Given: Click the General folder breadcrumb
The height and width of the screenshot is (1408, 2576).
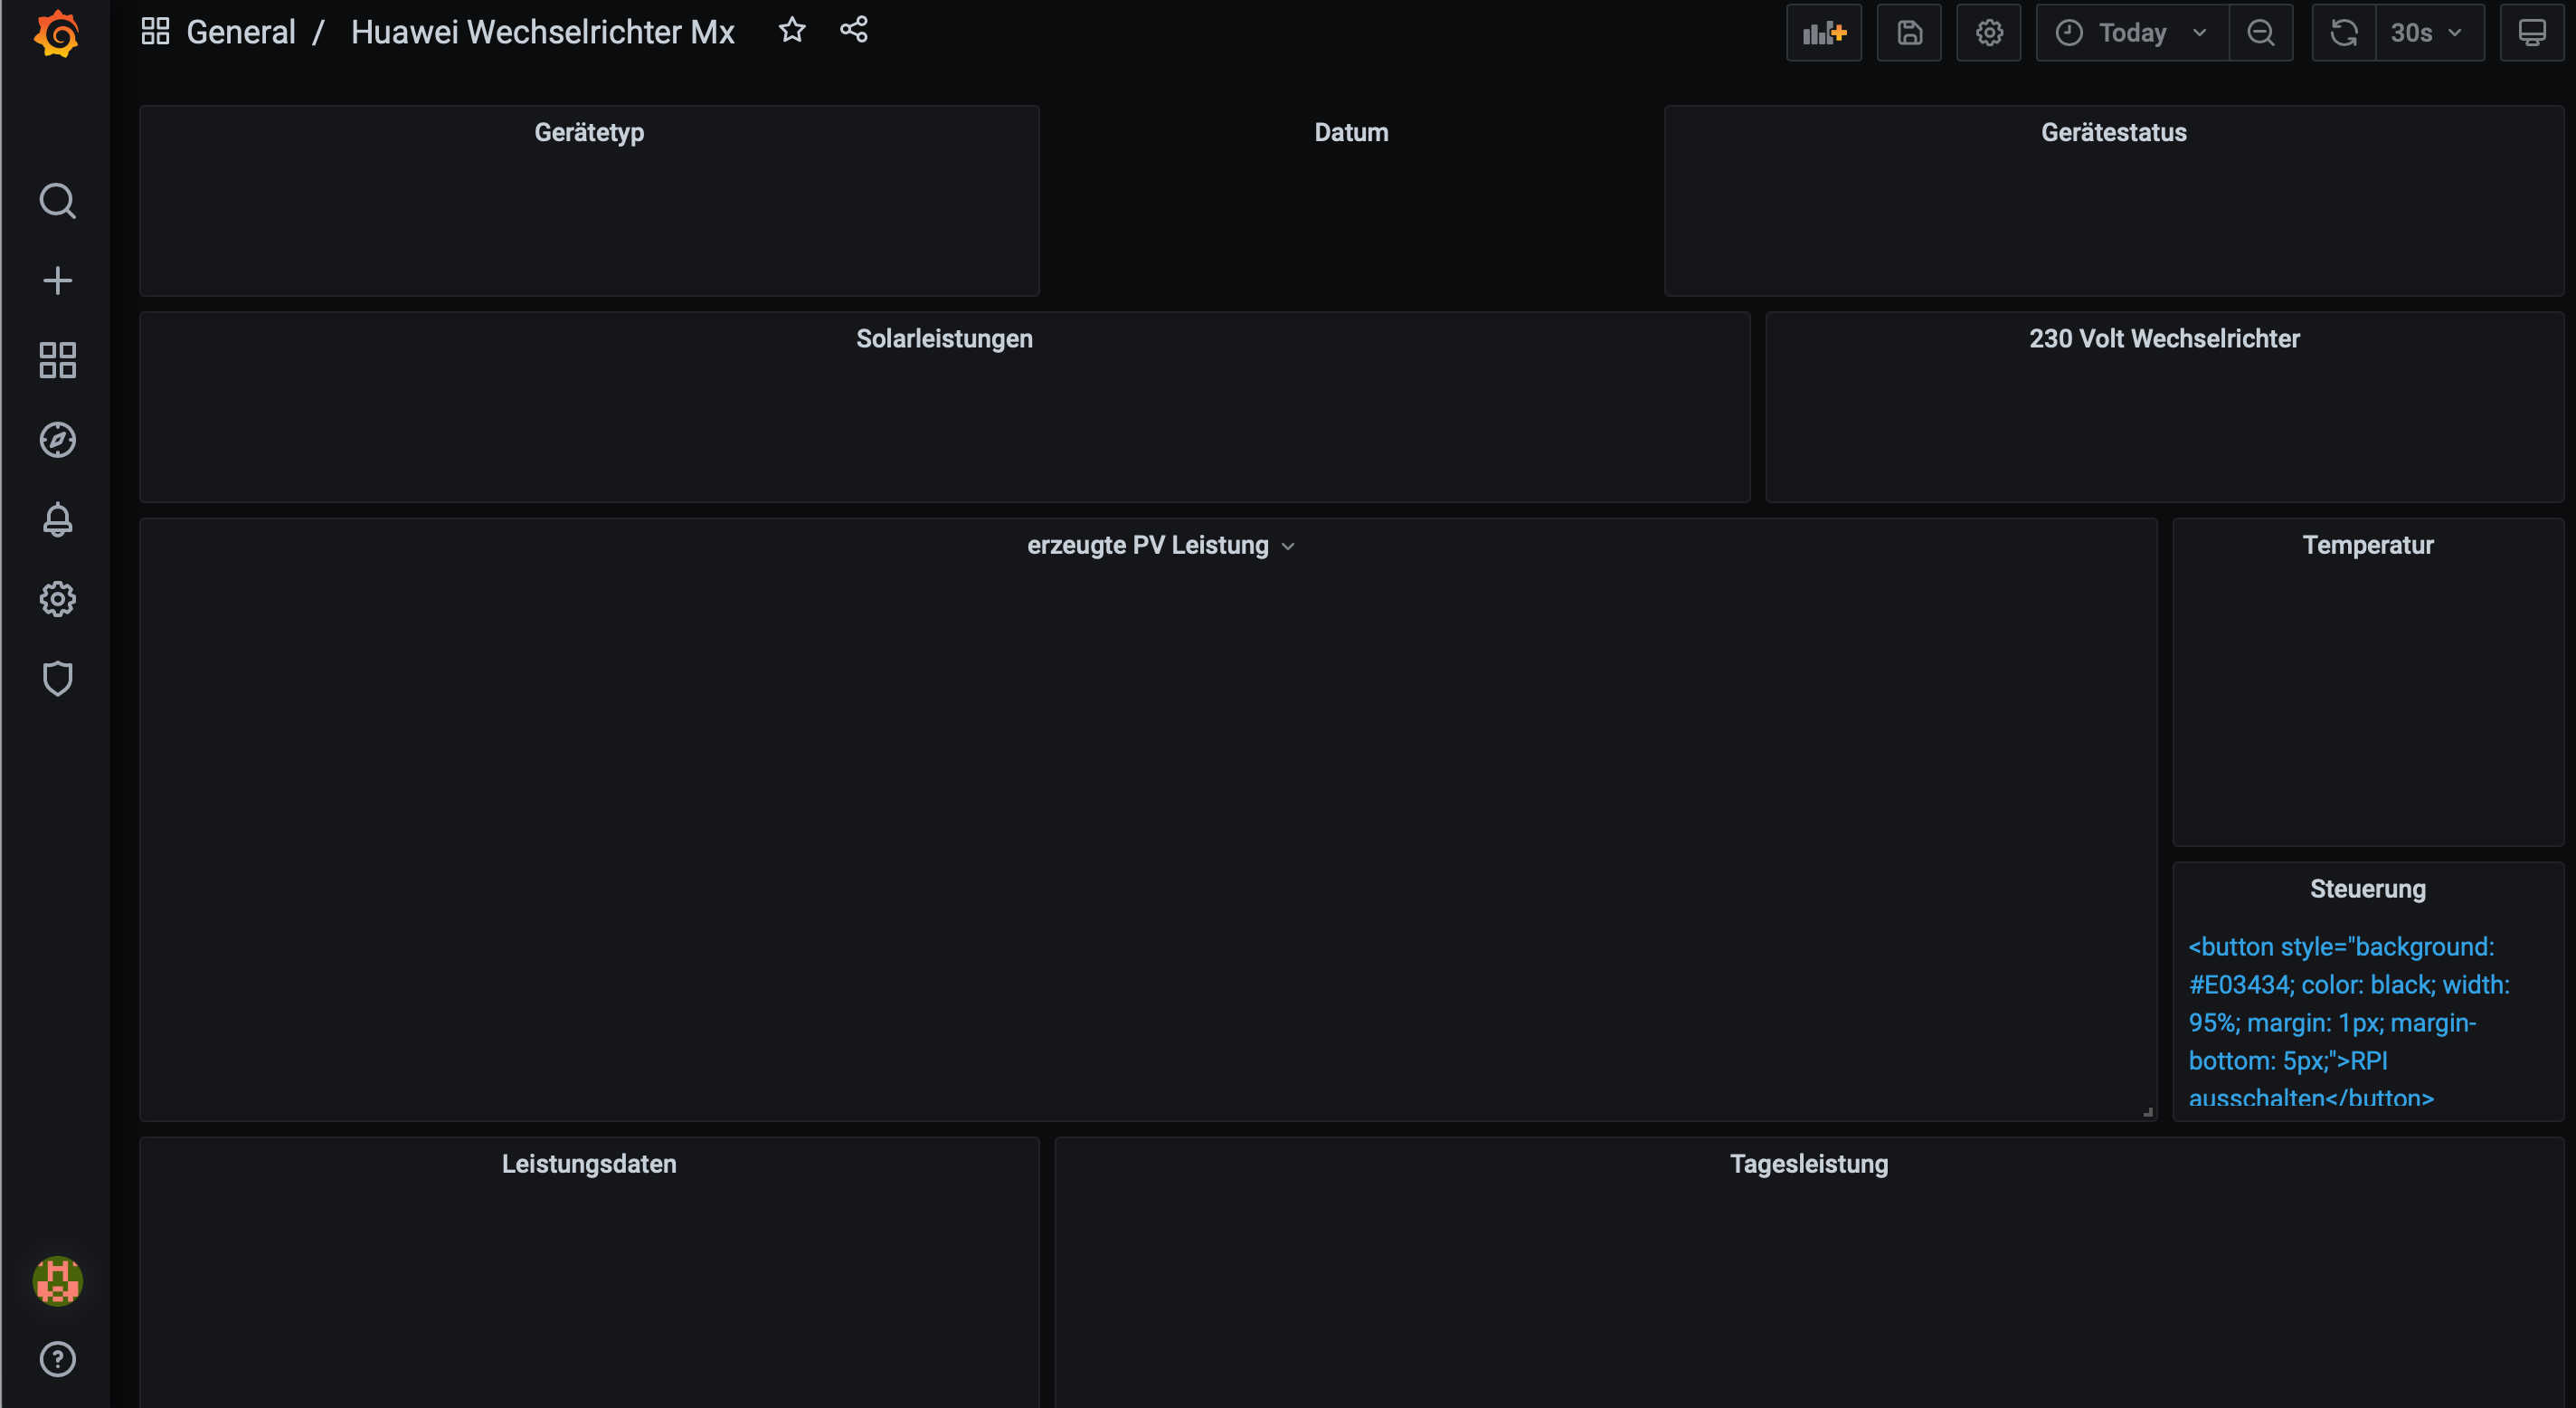Looking at the screenshot, I should coord(240,32).
